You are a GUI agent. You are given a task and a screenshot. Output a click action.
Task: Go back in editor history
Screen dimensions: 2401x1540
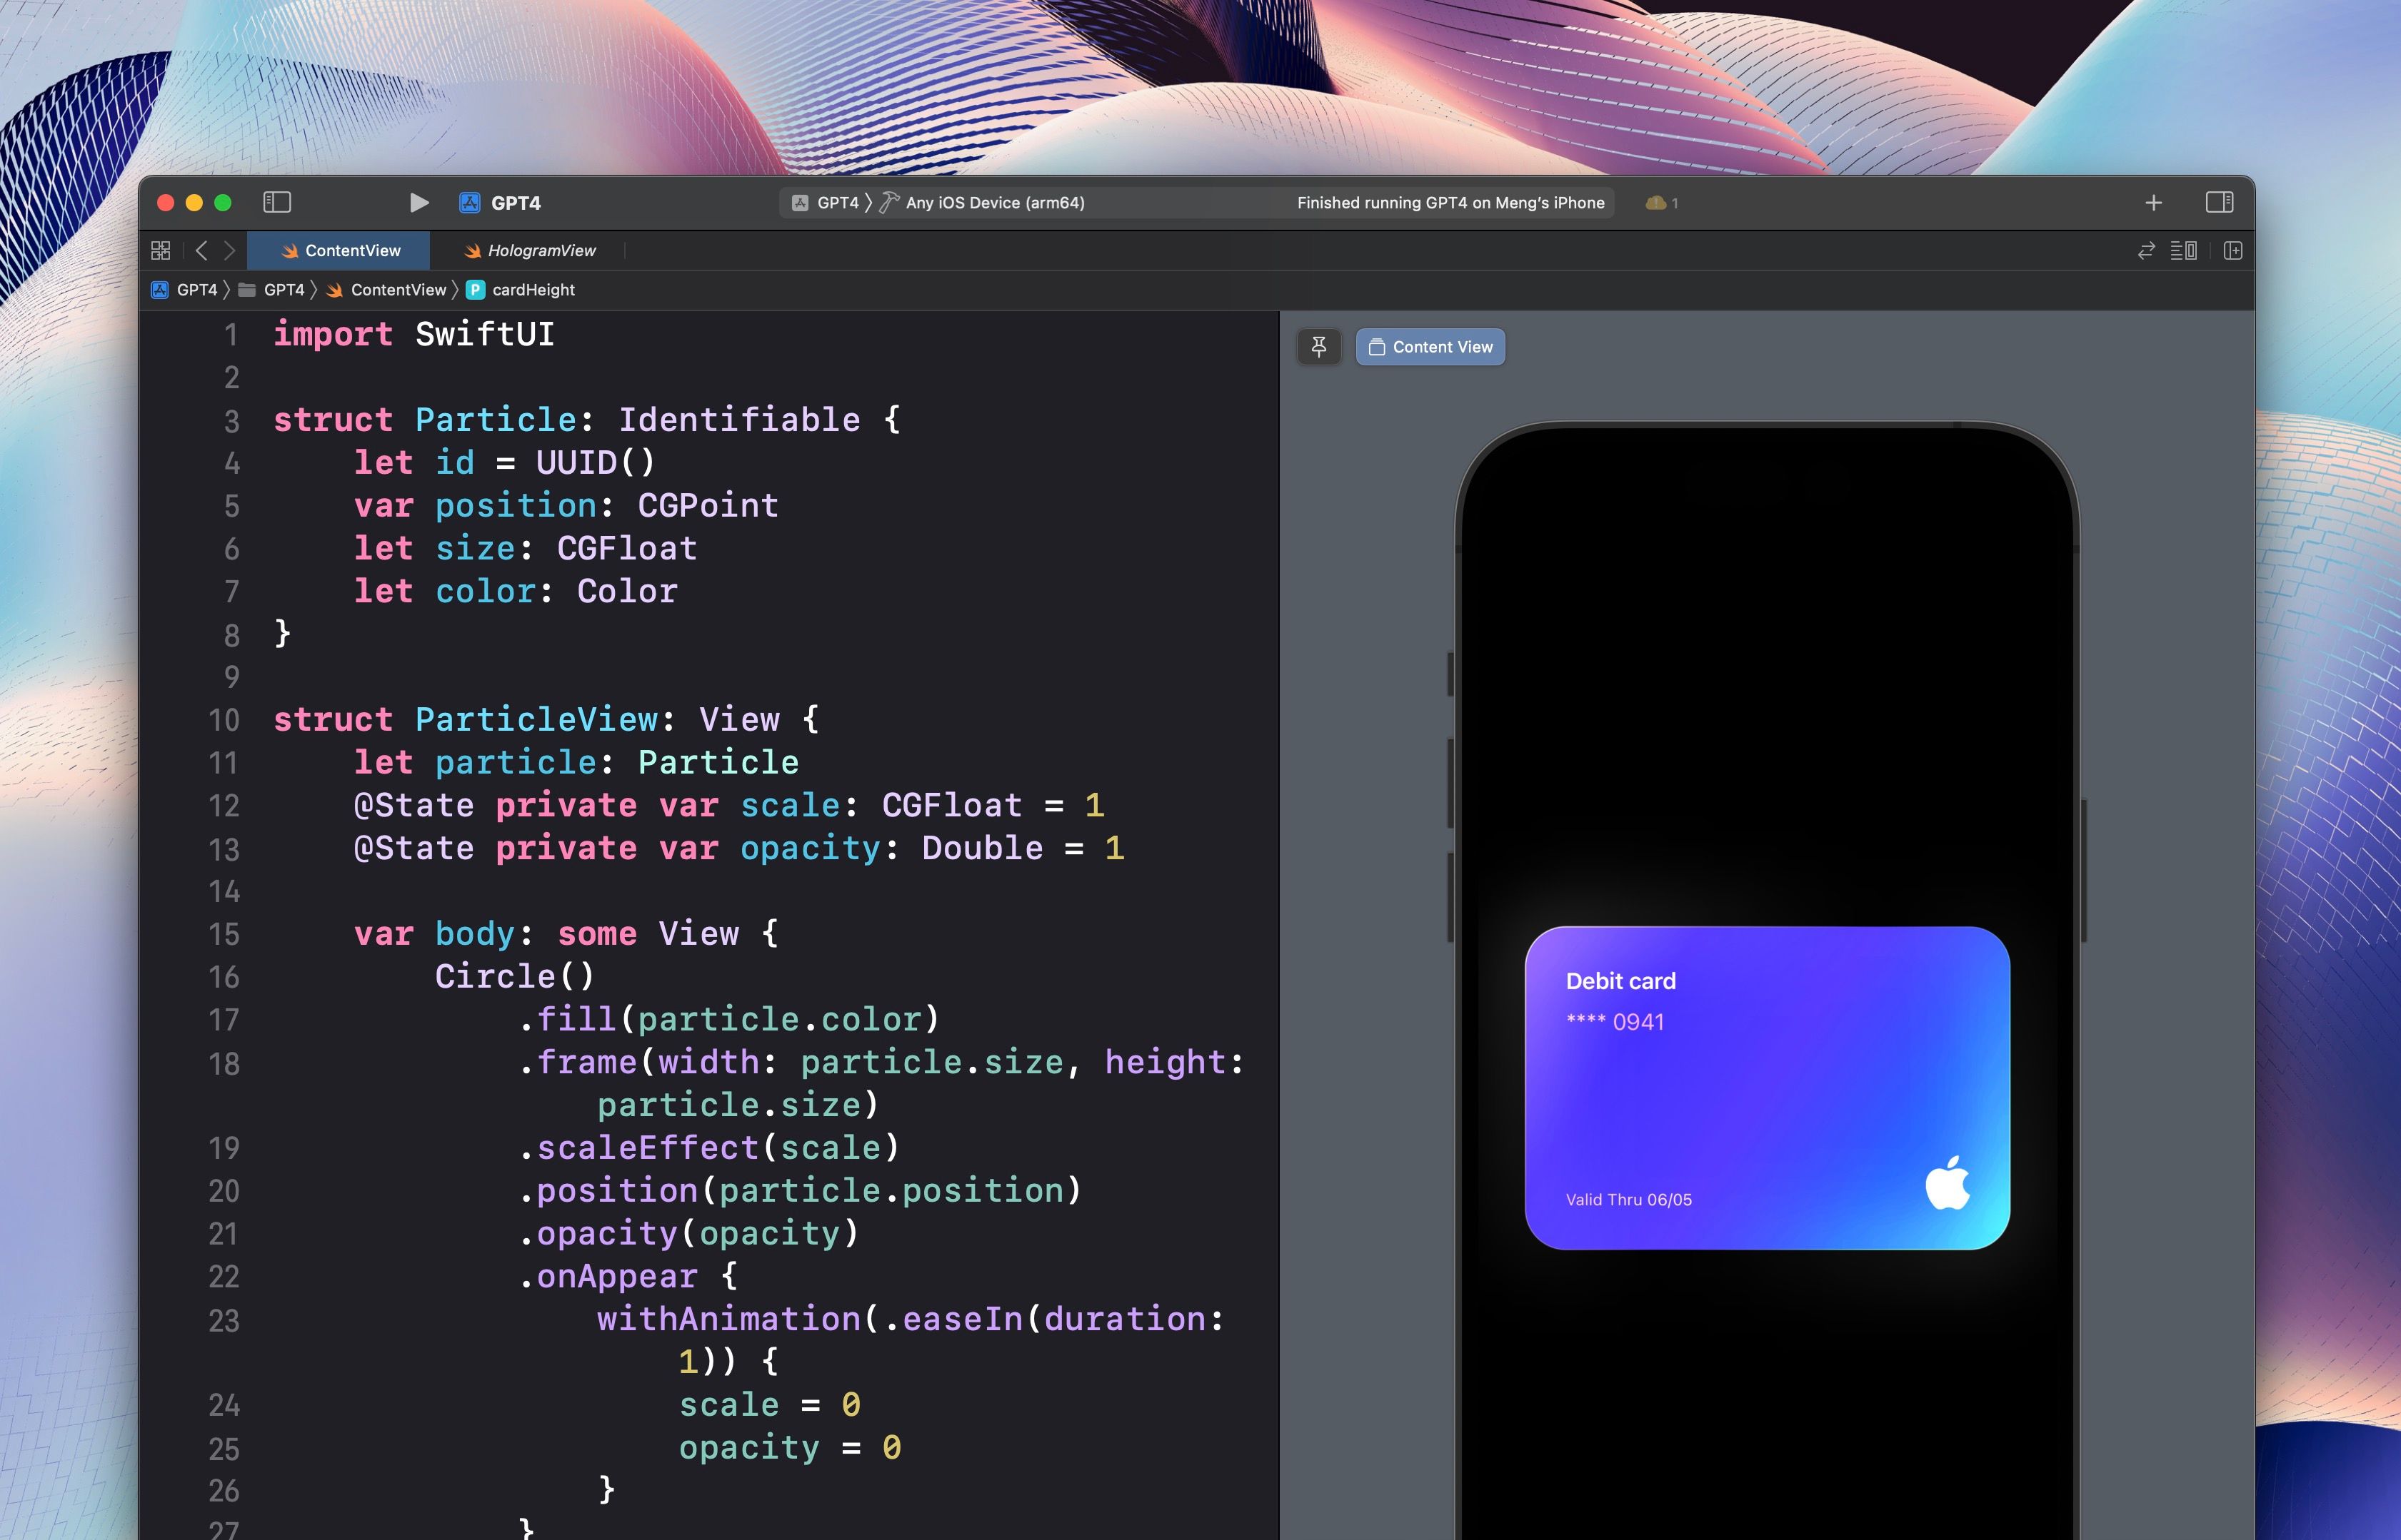(201, 250)
